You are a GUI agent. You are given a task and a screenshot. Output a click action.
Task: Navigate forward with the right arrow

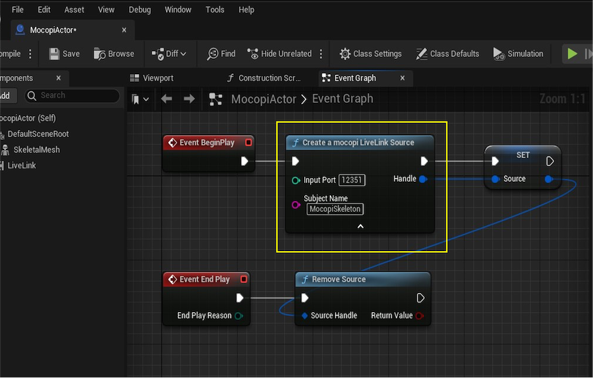tap(189, 99)
